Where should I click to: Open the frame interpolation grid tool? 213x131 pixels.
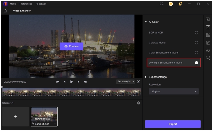click(x=208, y=35)
